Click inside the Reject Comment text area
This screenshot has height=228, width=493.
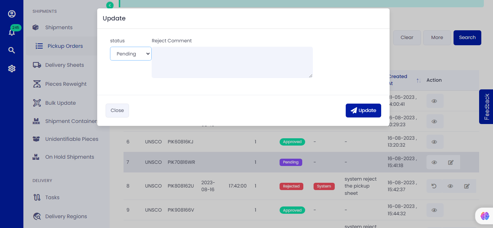pos(232,62)
